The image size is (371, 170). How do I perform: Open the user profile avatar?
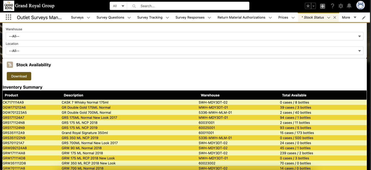(x=360, y=6)
